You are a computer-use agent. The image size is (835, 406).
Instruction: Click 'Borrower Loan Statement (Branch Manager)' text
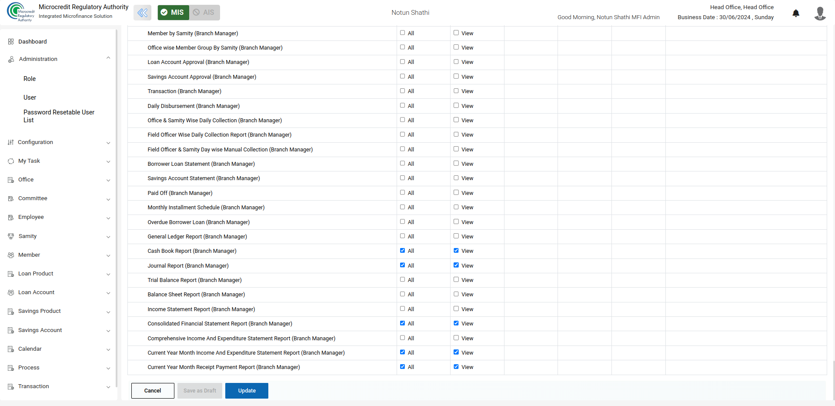click(x=201, y=164)
